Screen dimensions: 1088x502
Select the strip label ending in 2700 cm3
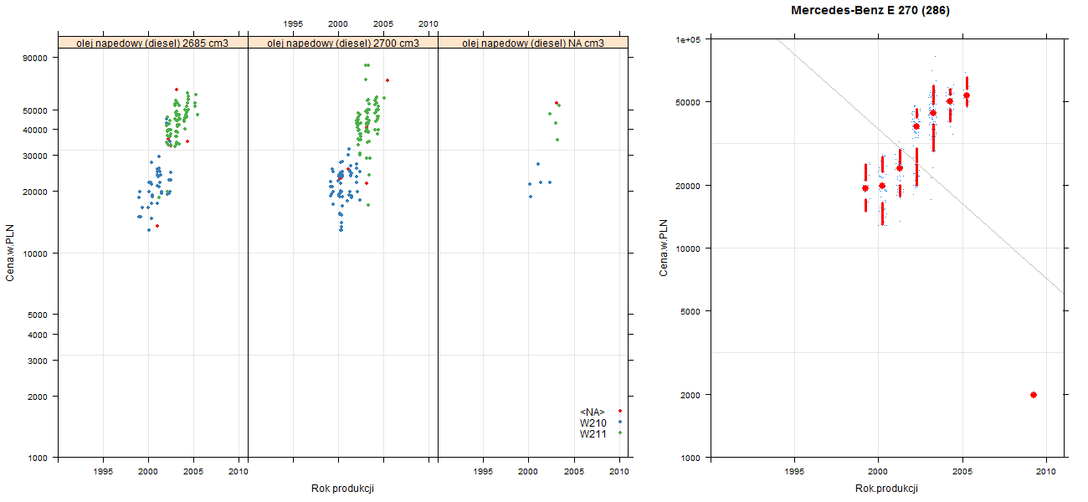(343, 43)
